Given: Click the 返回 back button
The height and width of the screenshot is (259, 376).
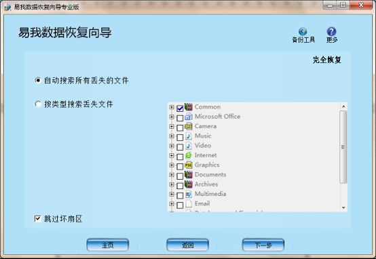Looking at the screenshot, I should coord(187,245).
